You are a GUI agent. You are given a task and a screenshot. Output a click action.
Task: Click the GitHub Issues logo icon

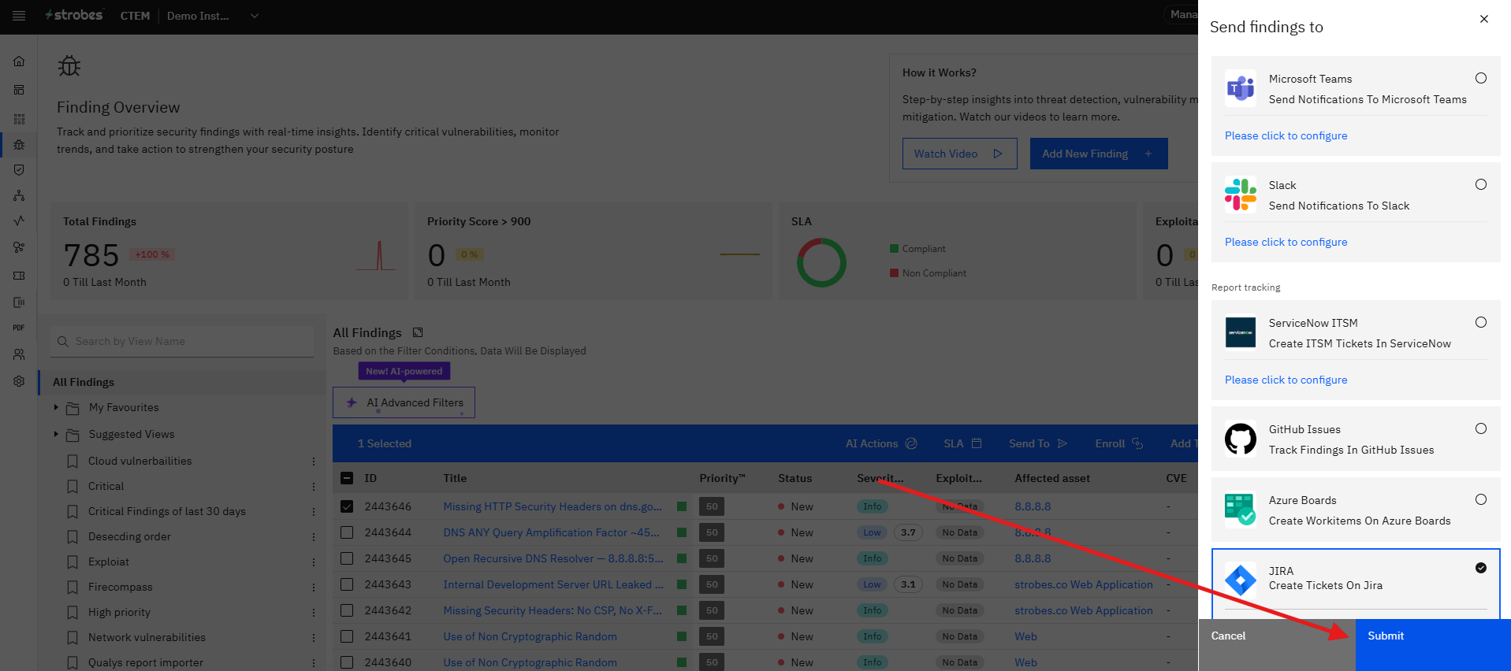point(1241,439)
